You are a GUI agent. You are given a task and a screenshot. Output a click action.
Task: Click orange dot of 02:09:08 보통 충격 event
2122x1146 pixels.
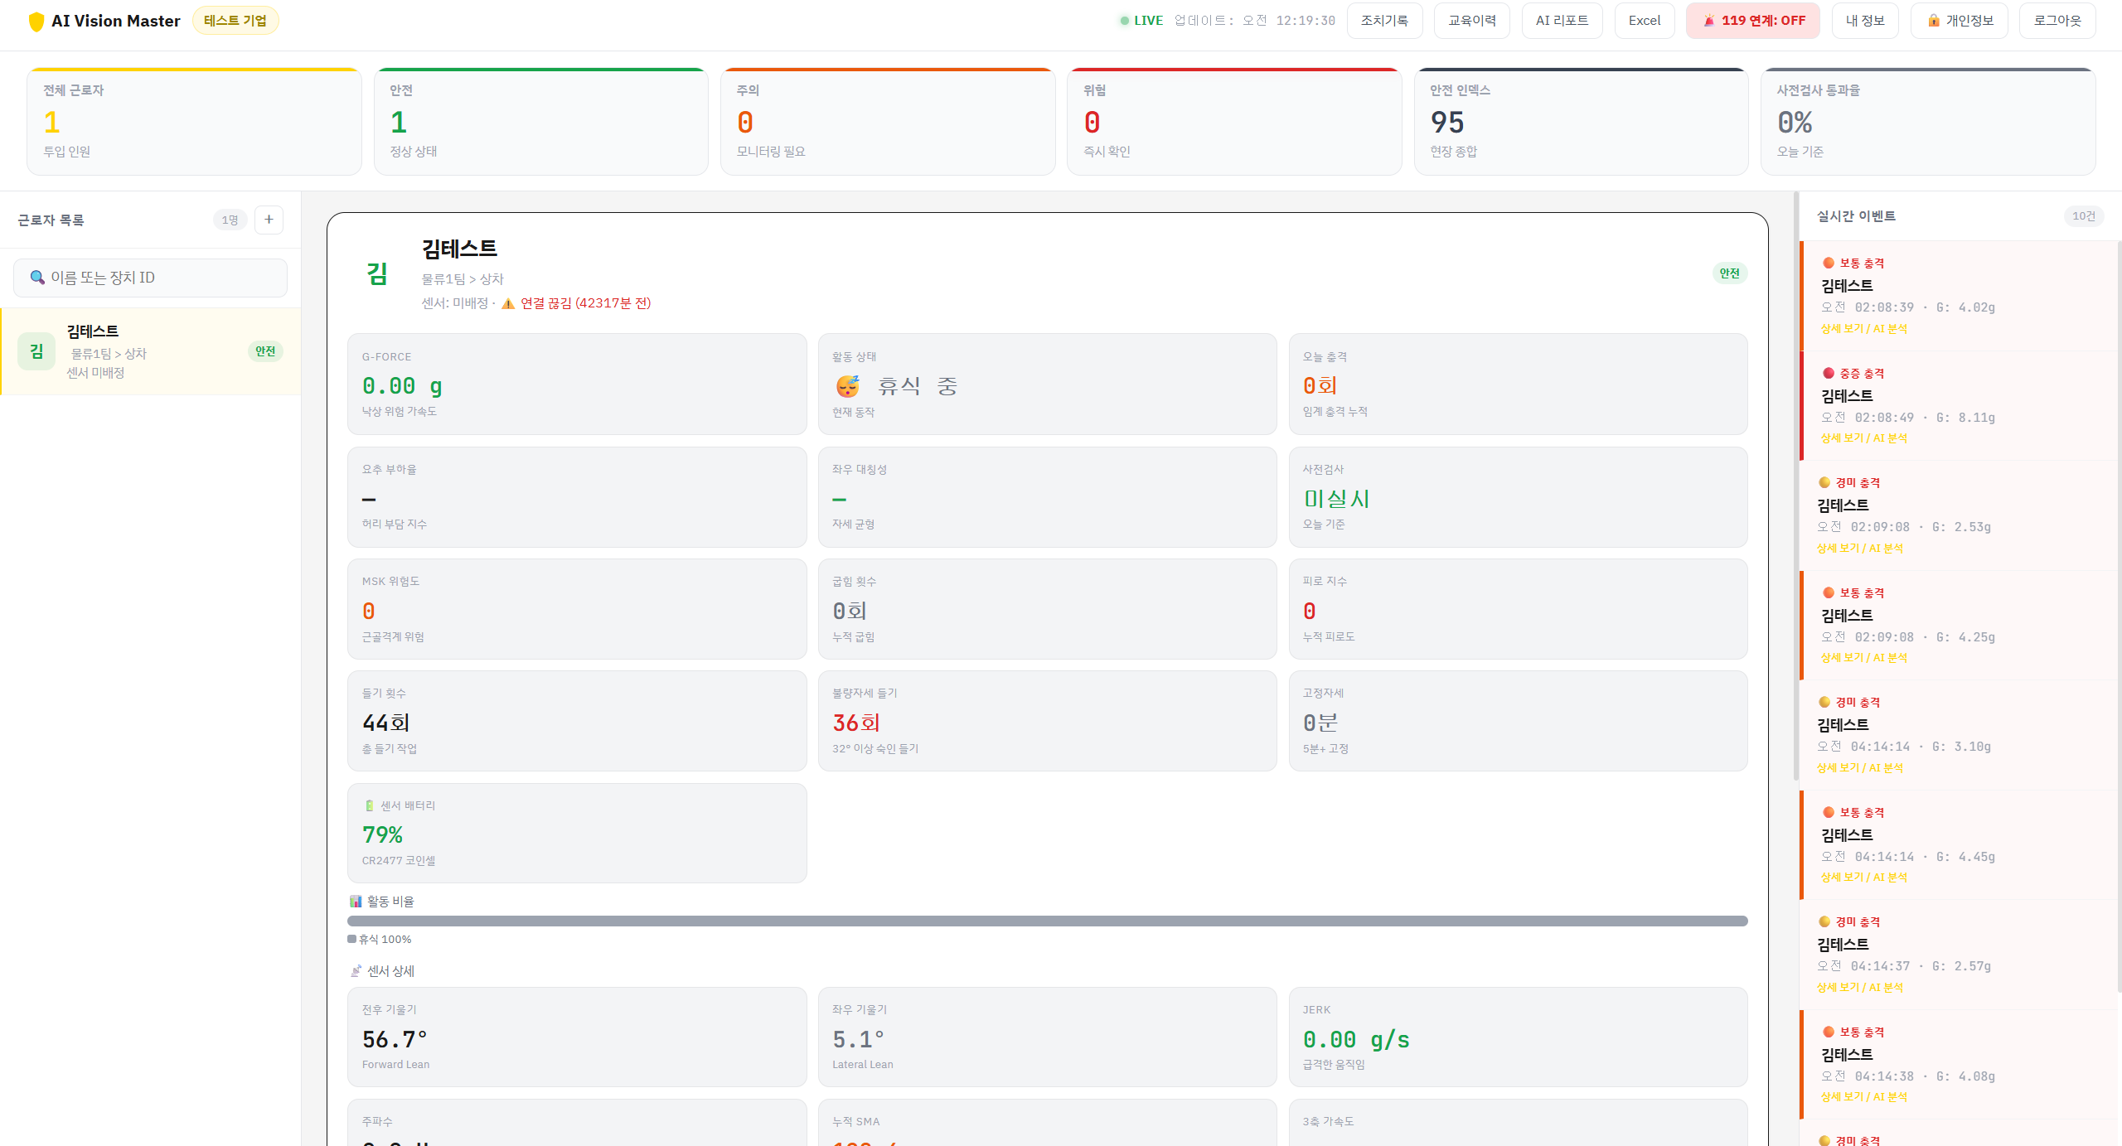pyautogui.click(x=1828, y=592)
